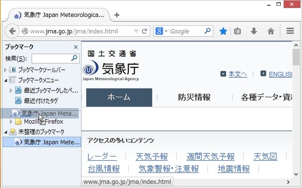Switch to the ENGLISH page link
Screen dimensions: 302x188
(x=281, y=74)
